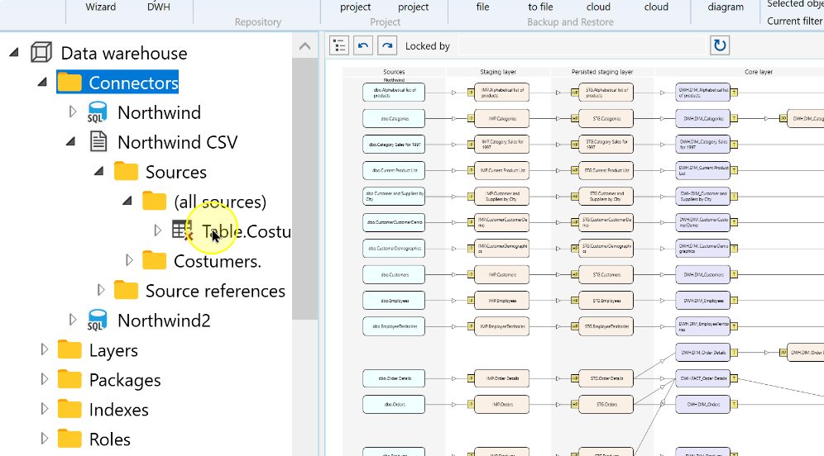The width and height of the screenshot is (824, 456).
Task: Select the STG.Employees persisted staging node
Action: (x=606, y=301)
